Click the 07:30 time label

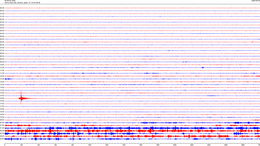point(2,51)
